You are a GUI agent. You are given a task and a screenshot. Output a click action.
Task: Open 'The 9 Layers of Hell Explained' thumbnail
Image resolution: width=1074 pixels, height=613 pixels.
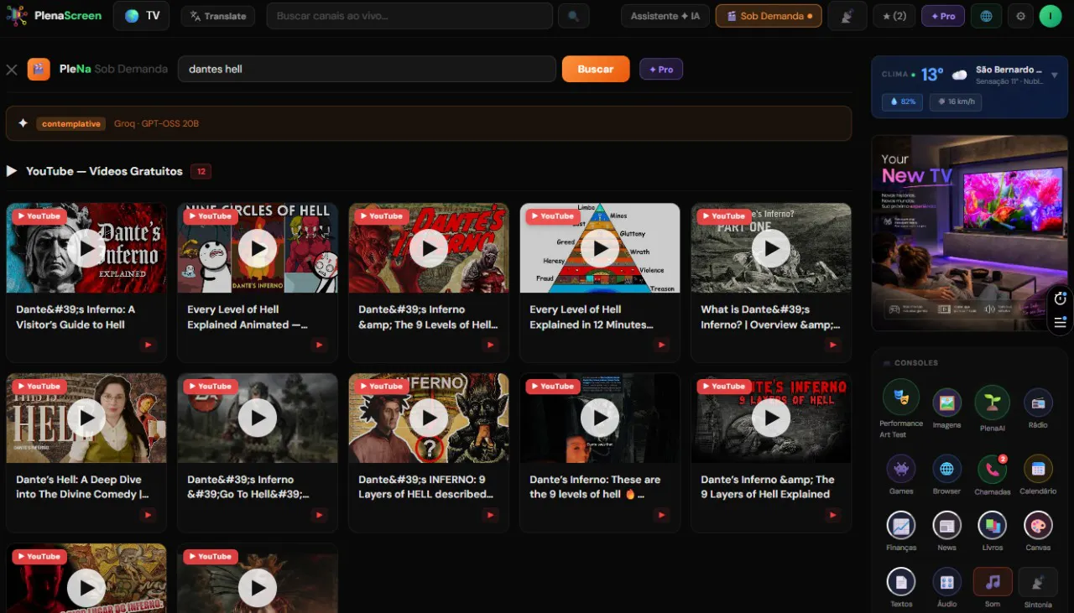tap(771, 418)
